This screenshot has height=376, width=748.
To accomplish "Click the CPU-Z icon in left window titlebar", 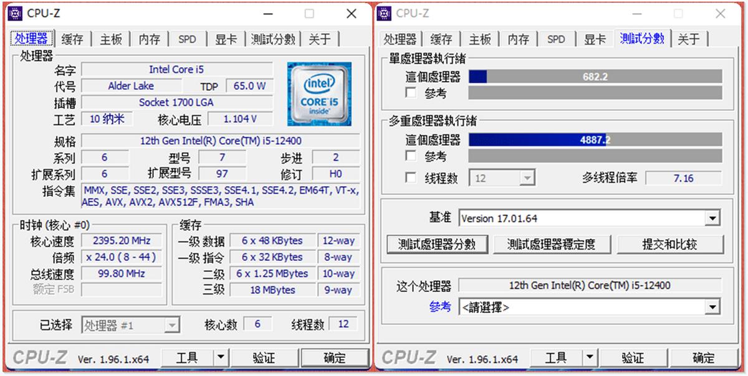I will point(15,12).
